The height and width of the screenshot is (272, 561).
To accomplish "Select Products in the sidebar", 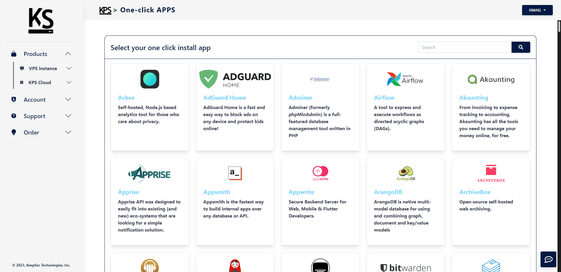I will 35,54.
